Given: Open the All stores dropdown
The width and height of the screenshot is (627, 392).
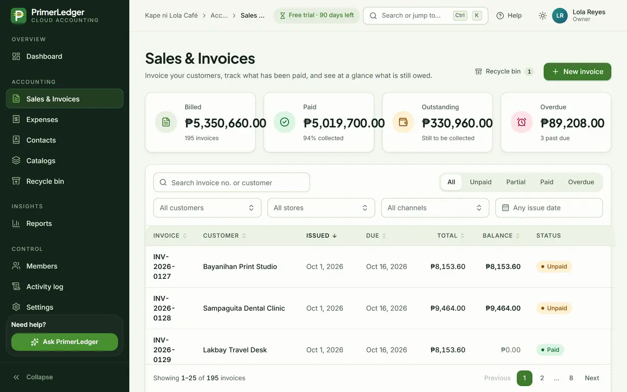Looking at the screenshot, I should point(321,208).
